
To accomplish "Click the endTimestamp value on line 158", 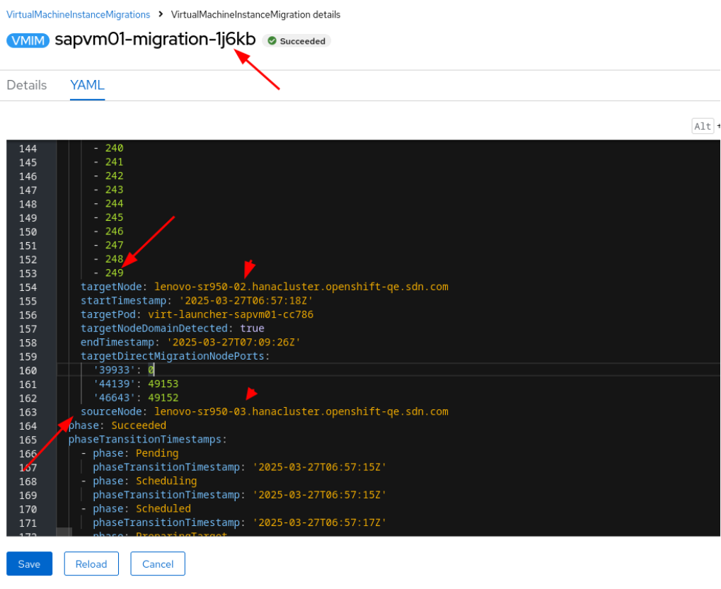I will 233,343.
